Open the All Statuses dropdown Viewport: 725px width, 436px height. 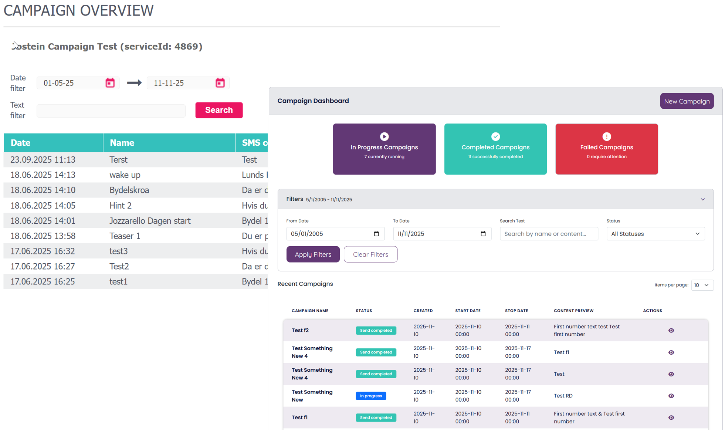(655, 234)
